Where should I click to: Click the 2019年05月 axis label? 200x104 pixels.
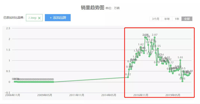click(x=173, y=95)
